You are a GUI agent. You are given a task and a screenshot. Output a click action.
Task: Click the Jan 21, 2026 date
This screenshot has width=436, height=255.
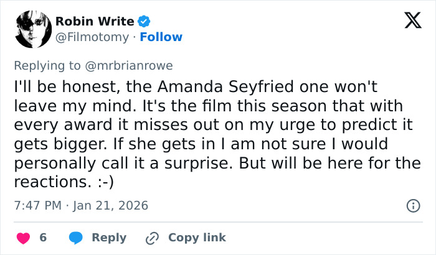tap(110, 205)
